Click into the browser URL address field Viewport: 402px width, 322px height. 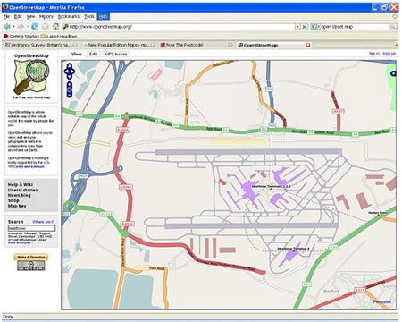(181, 27)
